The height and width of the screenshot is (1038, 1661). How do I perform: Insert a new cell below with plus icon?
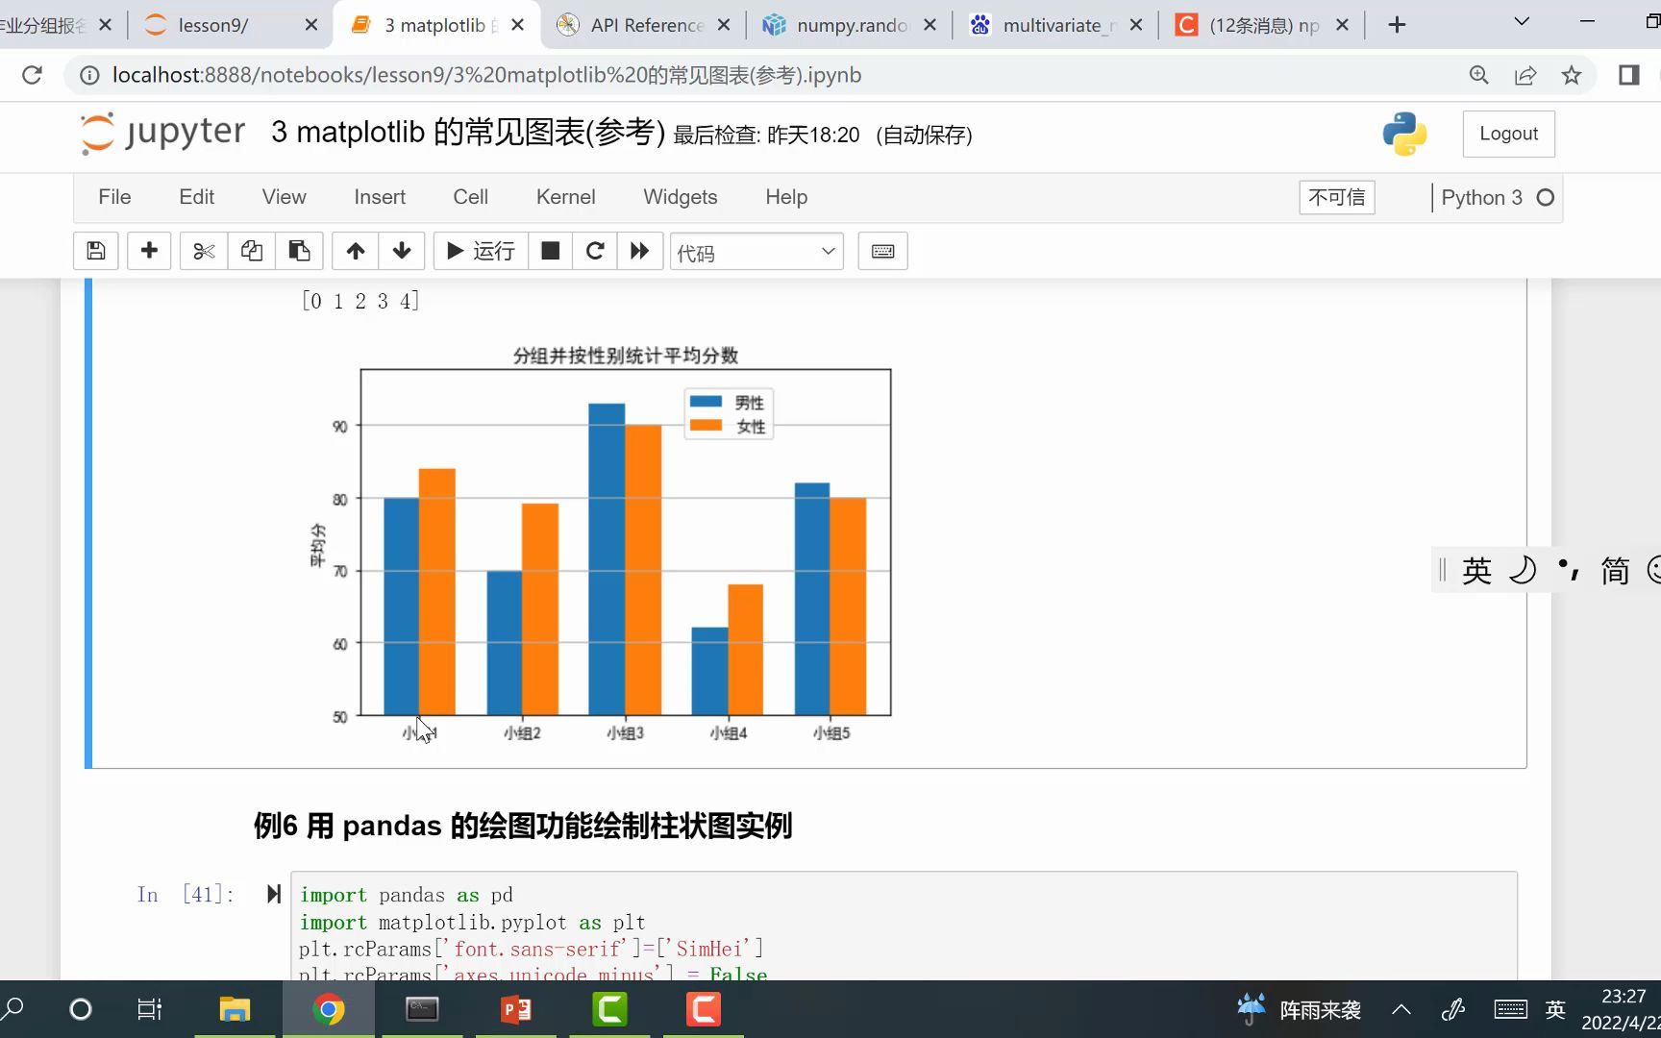[149, 251]
